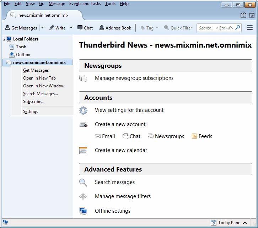Open the Tasks tab icon

[x=252, y=15]
